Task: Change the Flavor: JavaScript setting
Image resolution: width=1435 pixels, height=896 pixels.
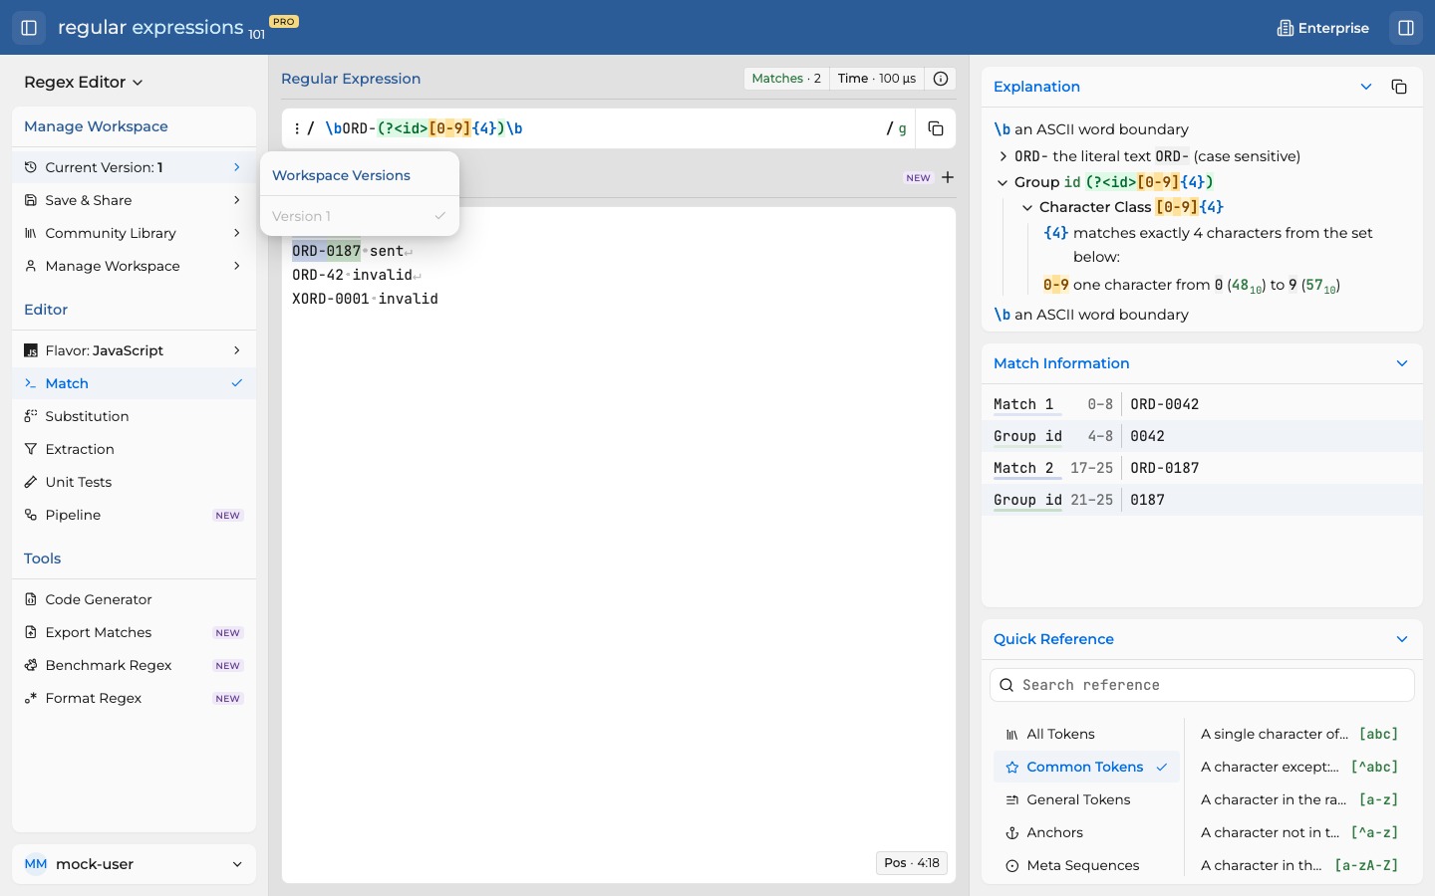Action: point(134,350)
